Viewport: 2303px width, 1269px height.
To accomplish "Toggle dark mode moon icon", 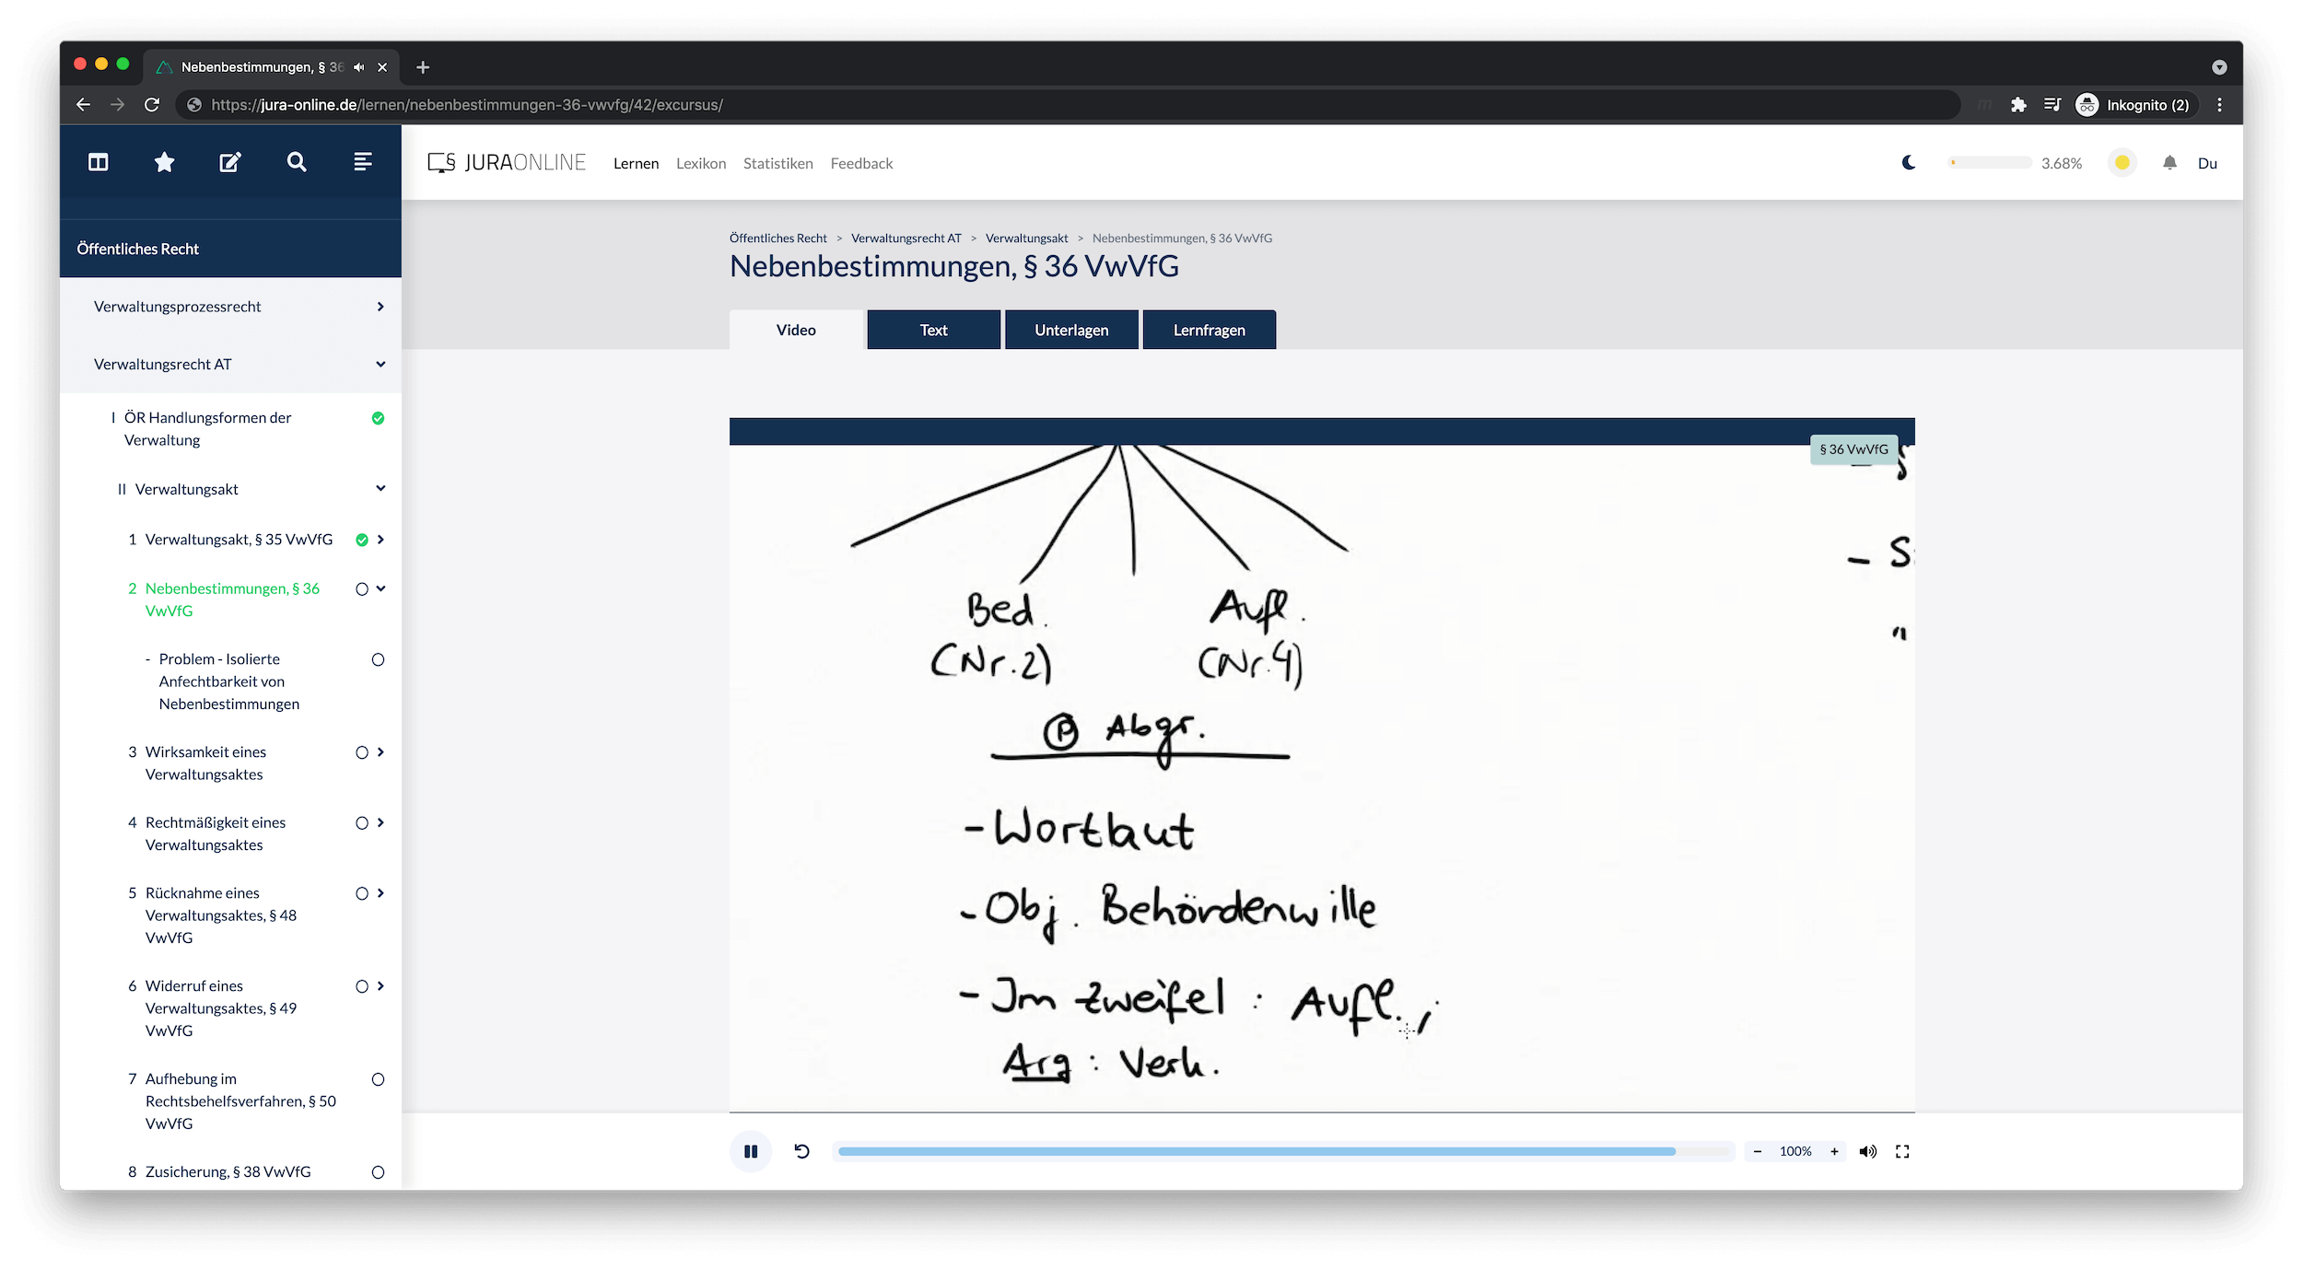I will (x=1909, y=163).
